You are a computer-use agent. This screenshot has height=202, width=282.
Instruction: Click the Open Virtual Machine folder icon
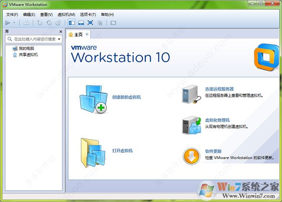(x=93, y=151)
